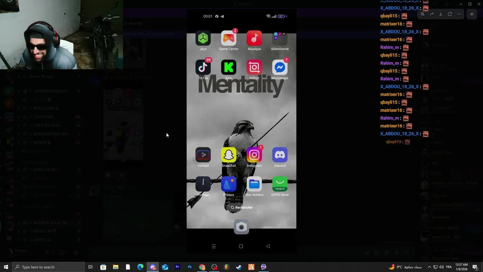
Task: Tap the Jeux app icon
Action: pos(203,38)
